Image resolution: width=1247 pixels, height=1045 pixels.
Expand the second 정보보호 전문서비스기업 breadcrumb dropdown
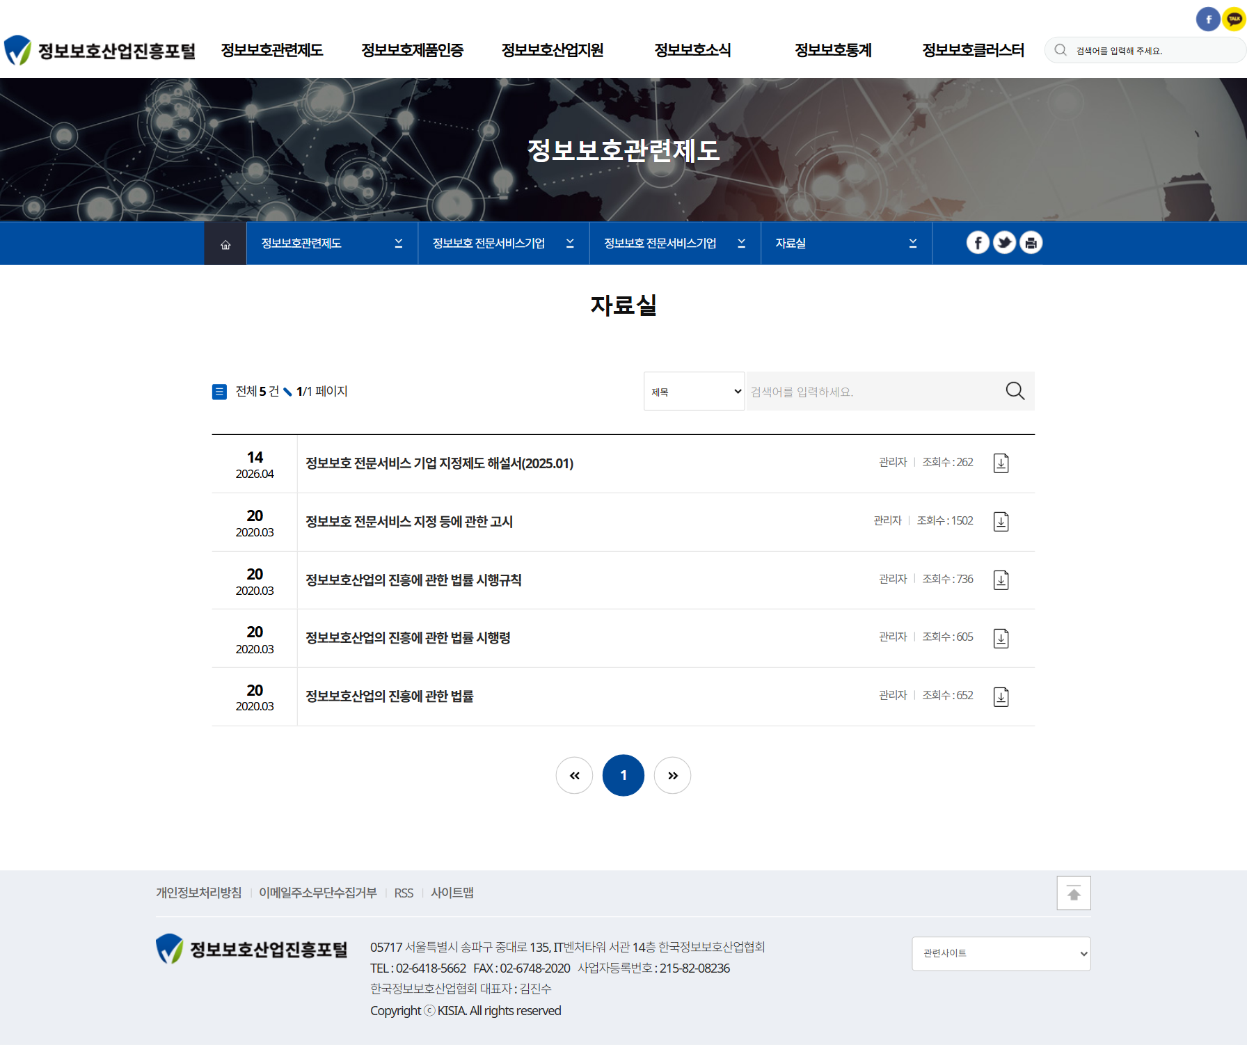(x=675, y=244)
